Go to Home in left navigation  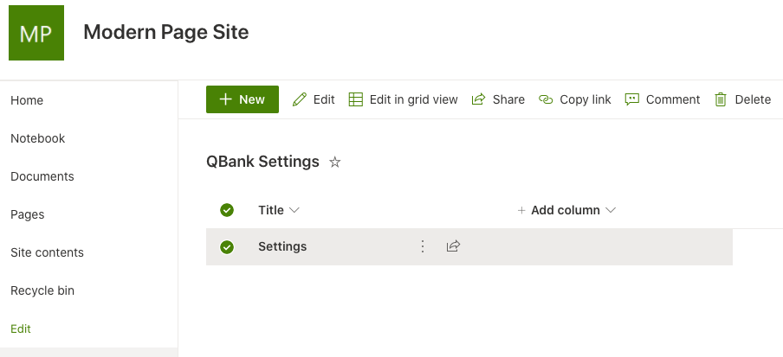coord(27,100)
